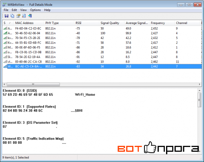This screenshot has width=204, height=162.
Task: Select MAC address 78-54-2E-E2-19-4A
Action: coord(28,57)
